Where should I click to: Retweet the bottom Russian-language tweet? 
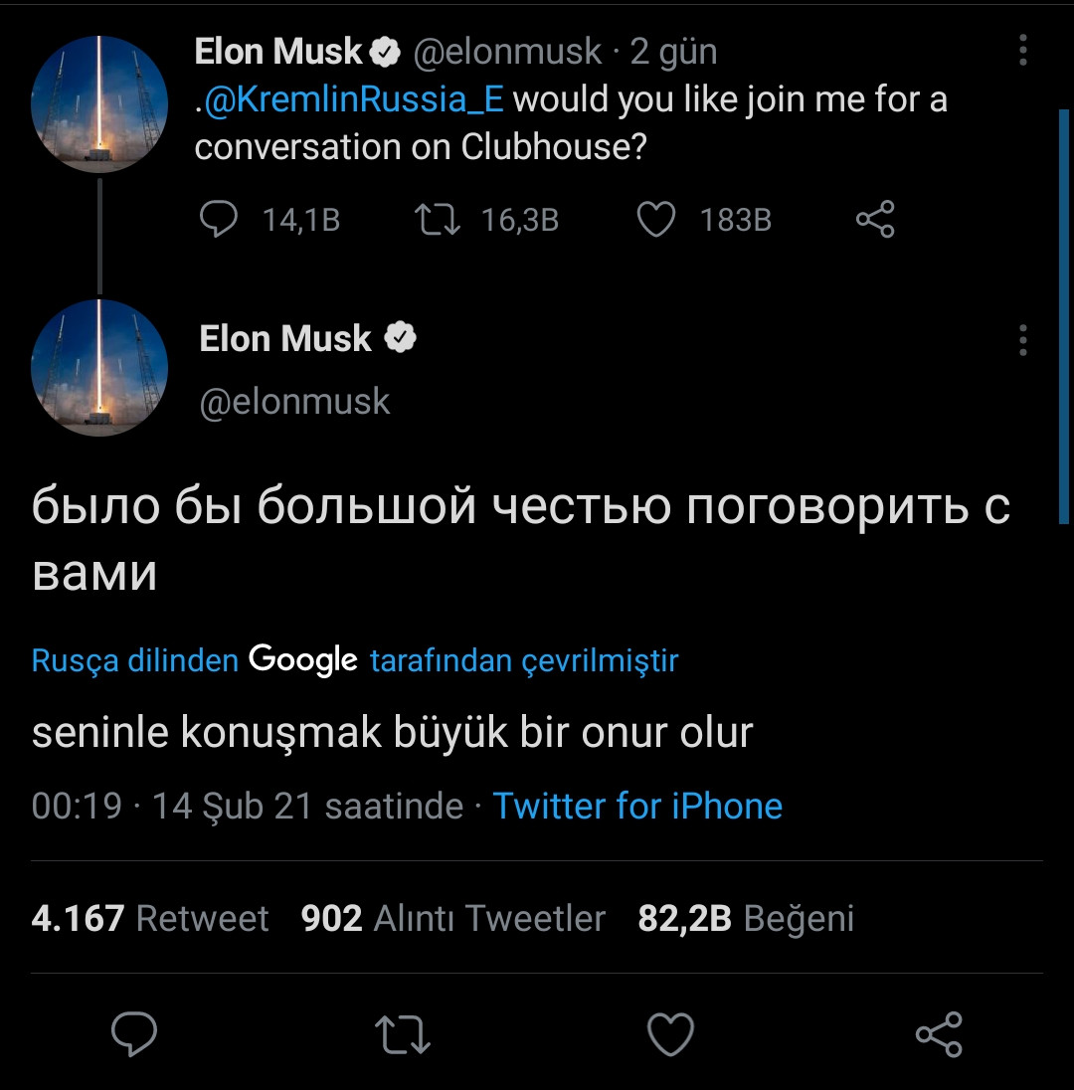[402, 1036]
